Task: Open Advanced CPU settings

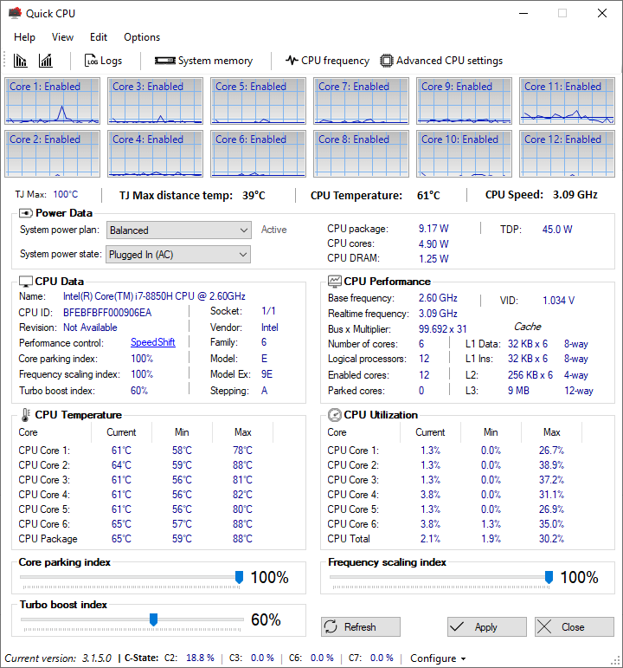Action: tap(441, 61)
